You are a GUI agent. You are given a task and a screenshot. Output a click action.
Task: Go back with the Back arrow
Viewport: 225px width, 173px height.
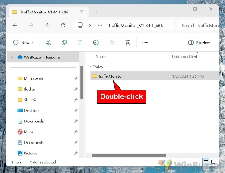(15, 26)
